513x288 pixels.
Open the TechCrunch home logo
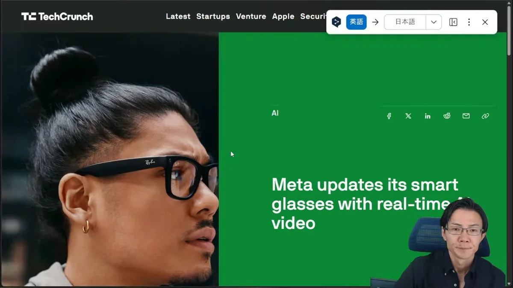tap(57, 17)
